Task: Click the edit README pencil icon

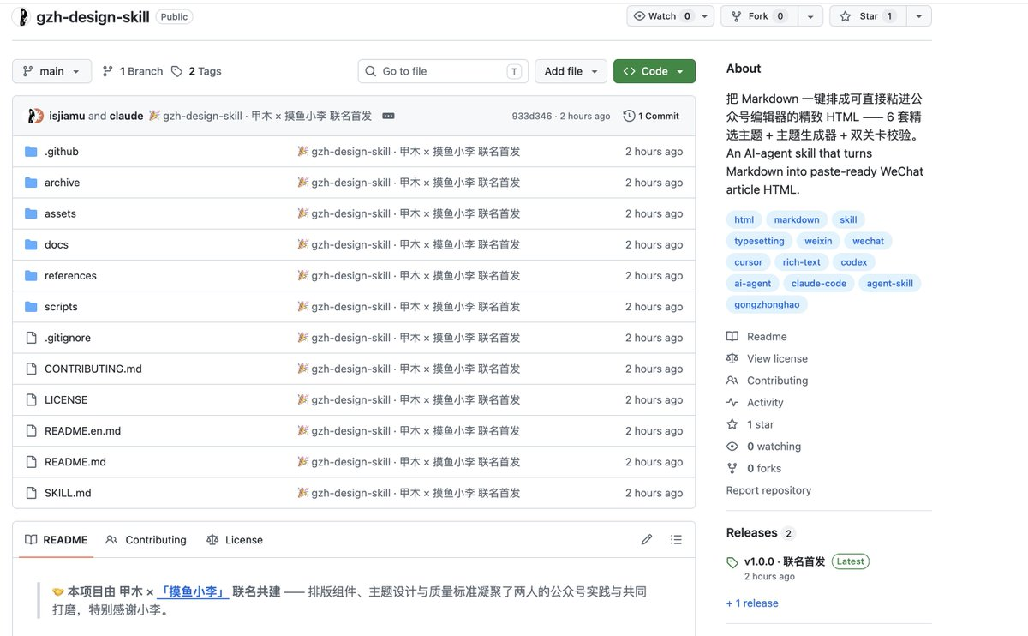Action: coord(647,540)
